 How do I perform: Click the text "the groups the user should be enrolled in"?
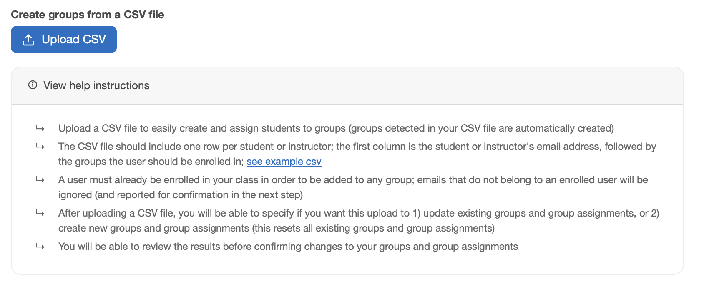(x=151, y=162)
